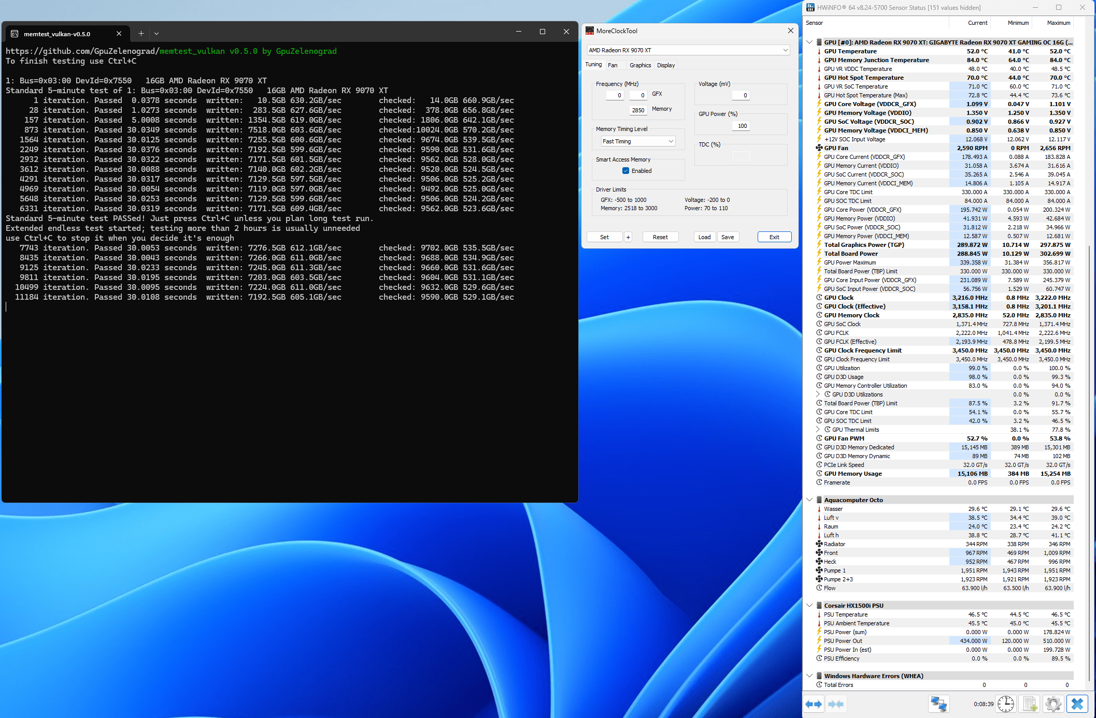Open the HWiNFO remote network computers icon

point(938,704)
